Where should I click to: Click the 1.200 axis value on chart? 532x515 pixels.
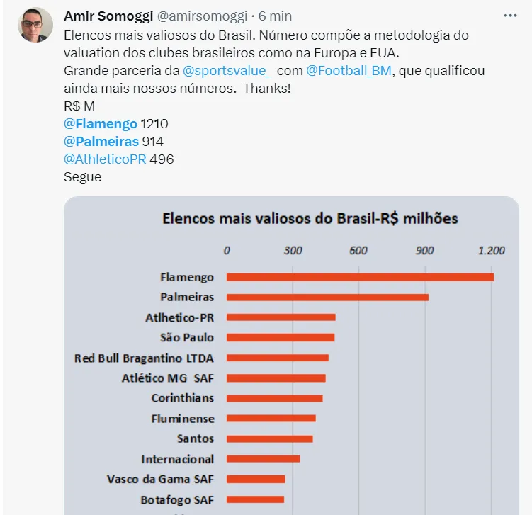click(492, 251)
